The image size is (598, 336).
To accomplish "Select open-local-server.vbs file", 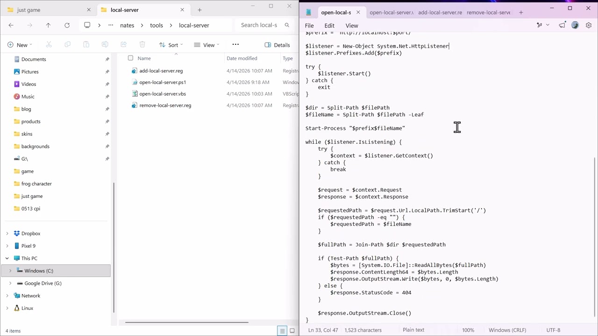I will point(163,94).
